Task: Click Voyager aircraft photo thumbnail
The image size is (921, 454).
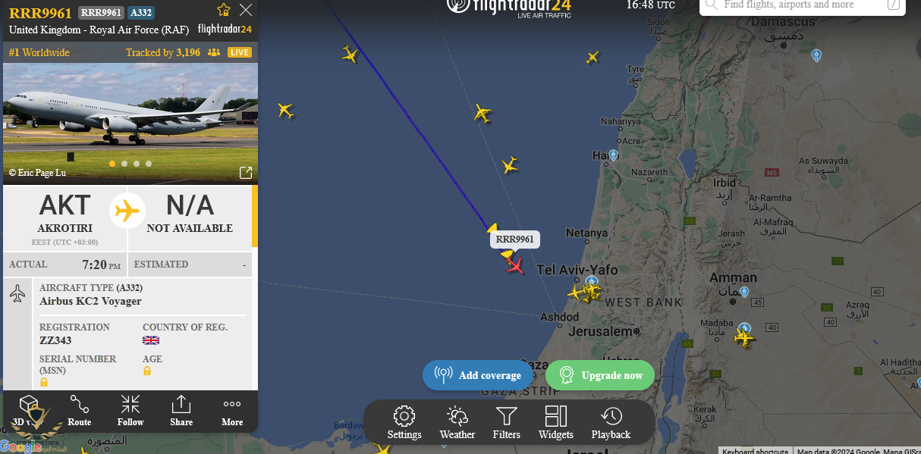Action: point(130,124)
